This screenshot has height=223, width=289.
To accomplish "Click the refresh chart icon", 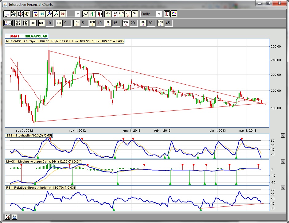I will (x=35, y=14).
